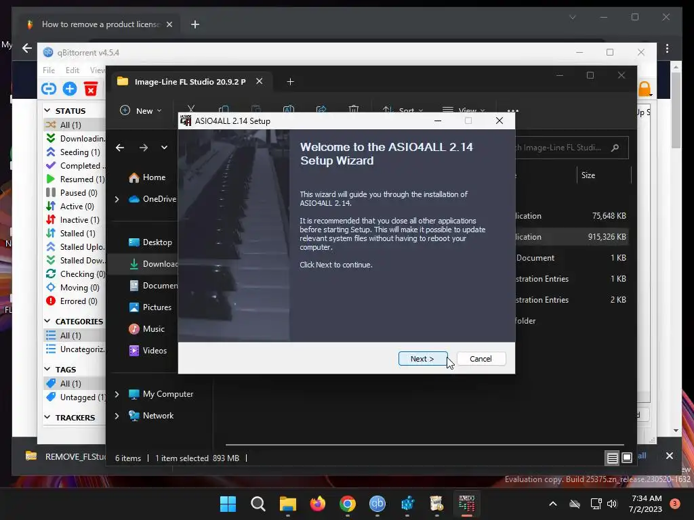The height and width of the screenshot is (520, 694).
Task: Expand My Computer in Explorer sidebar
Action: pos(117,394)
